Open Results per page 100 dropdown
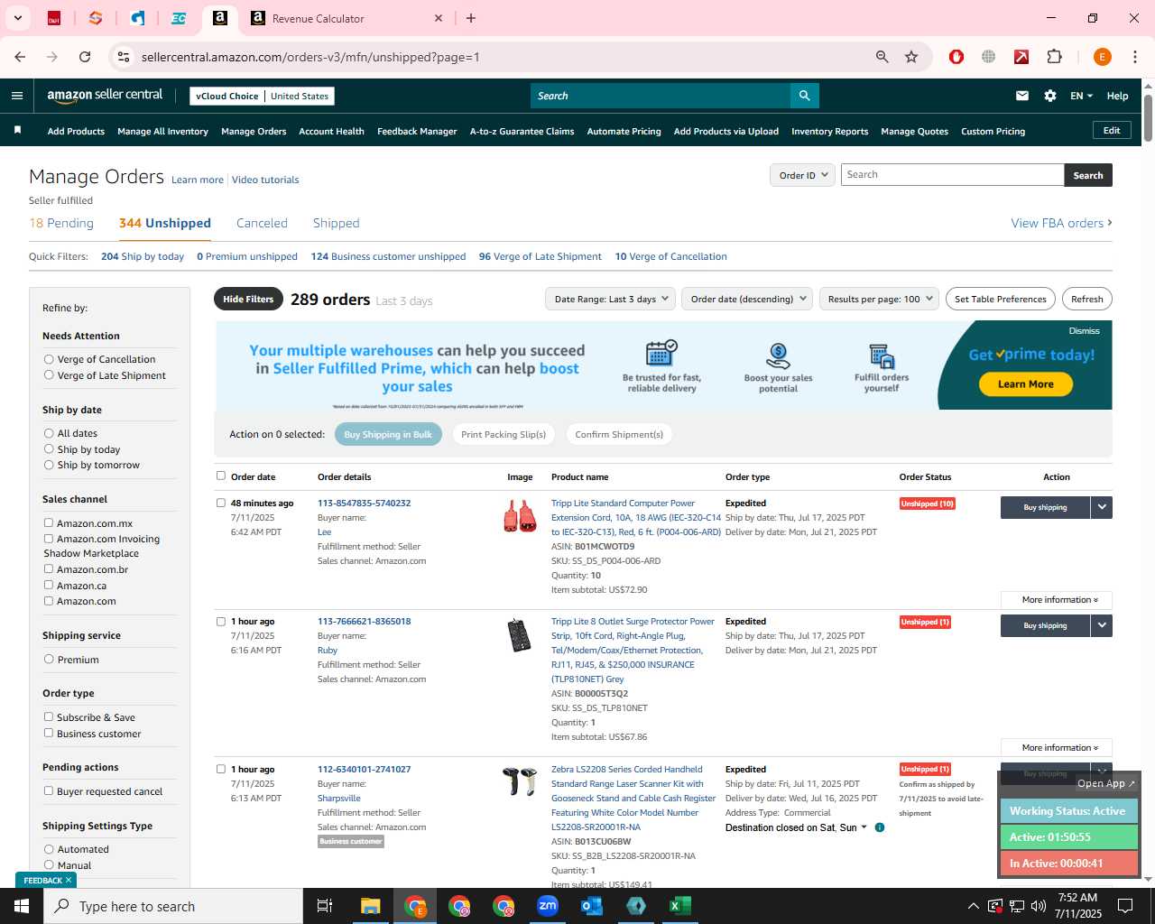1155x924 pixels. pyautogui.click(x=880, y=299)
